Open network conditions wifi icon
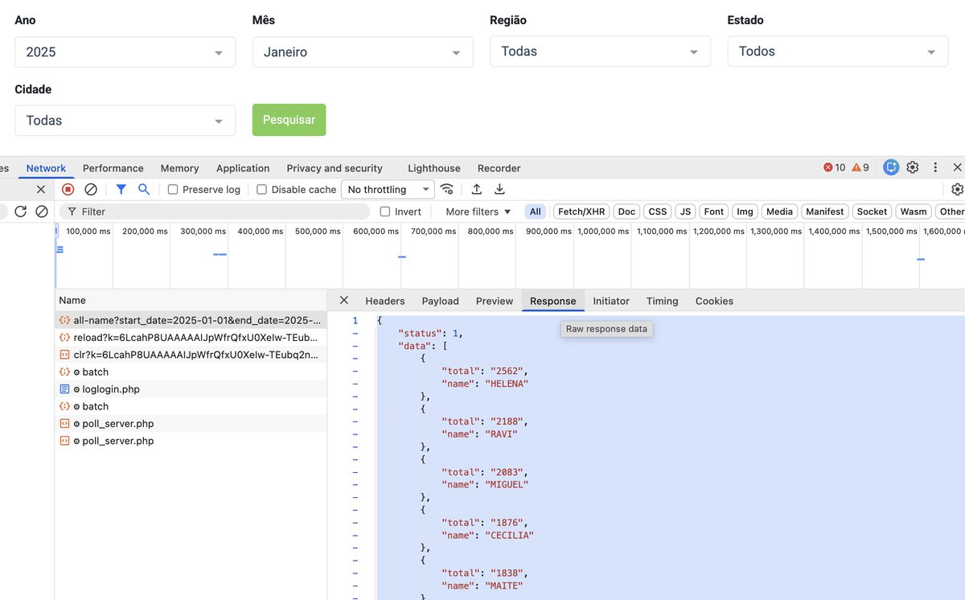The height and width of the screenshot is (600, 965). (447, 189)
